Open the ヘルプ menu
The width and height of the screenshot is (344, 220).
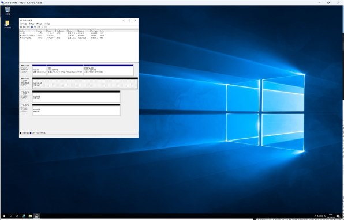(x=47, y=24)
